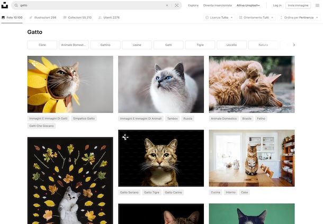
Task: Clear the search field text
Action: (167, 6)
